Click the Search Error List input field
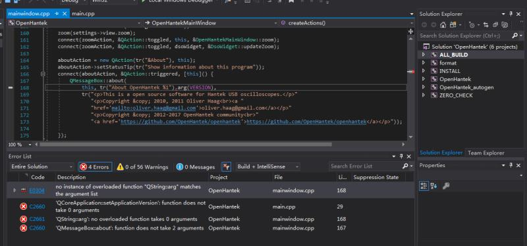The width and height of the screenshot is (527, 246). coord(366,166)
